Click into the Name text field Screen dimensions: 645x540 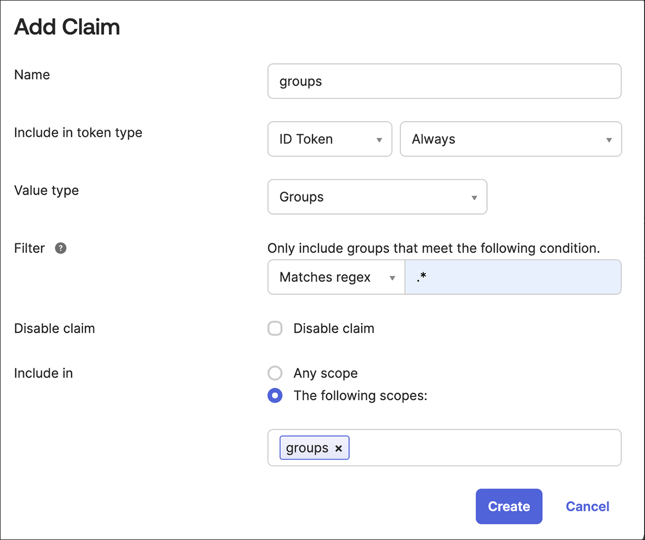(444, 82)
